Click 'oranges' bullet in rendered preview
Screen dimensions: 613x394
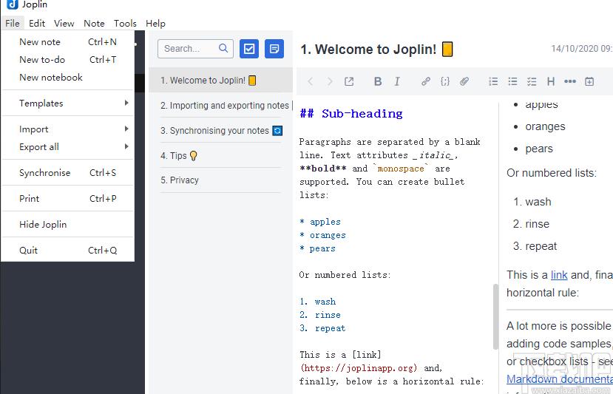point(545,126)
